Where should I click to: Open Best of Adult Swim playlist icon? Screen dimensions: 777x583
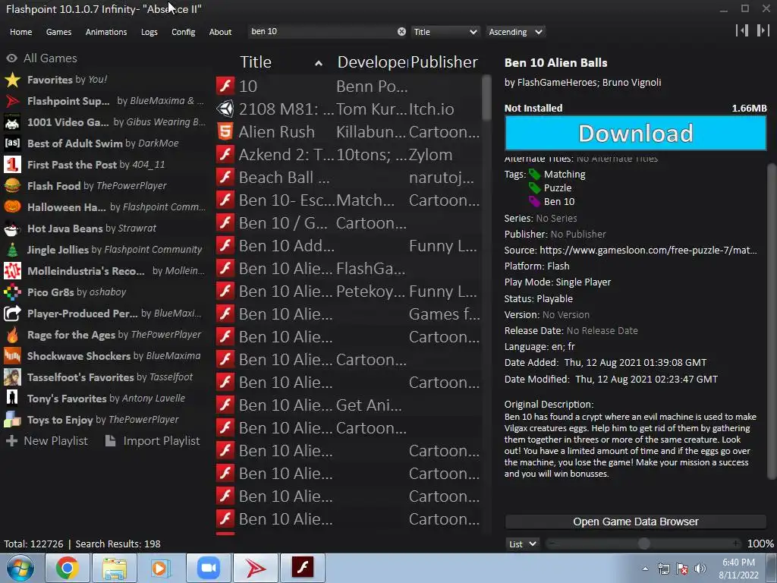click(12, 143)
